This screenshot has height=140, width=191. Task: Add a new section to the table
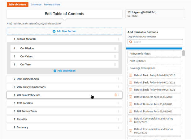pos(64,31)
